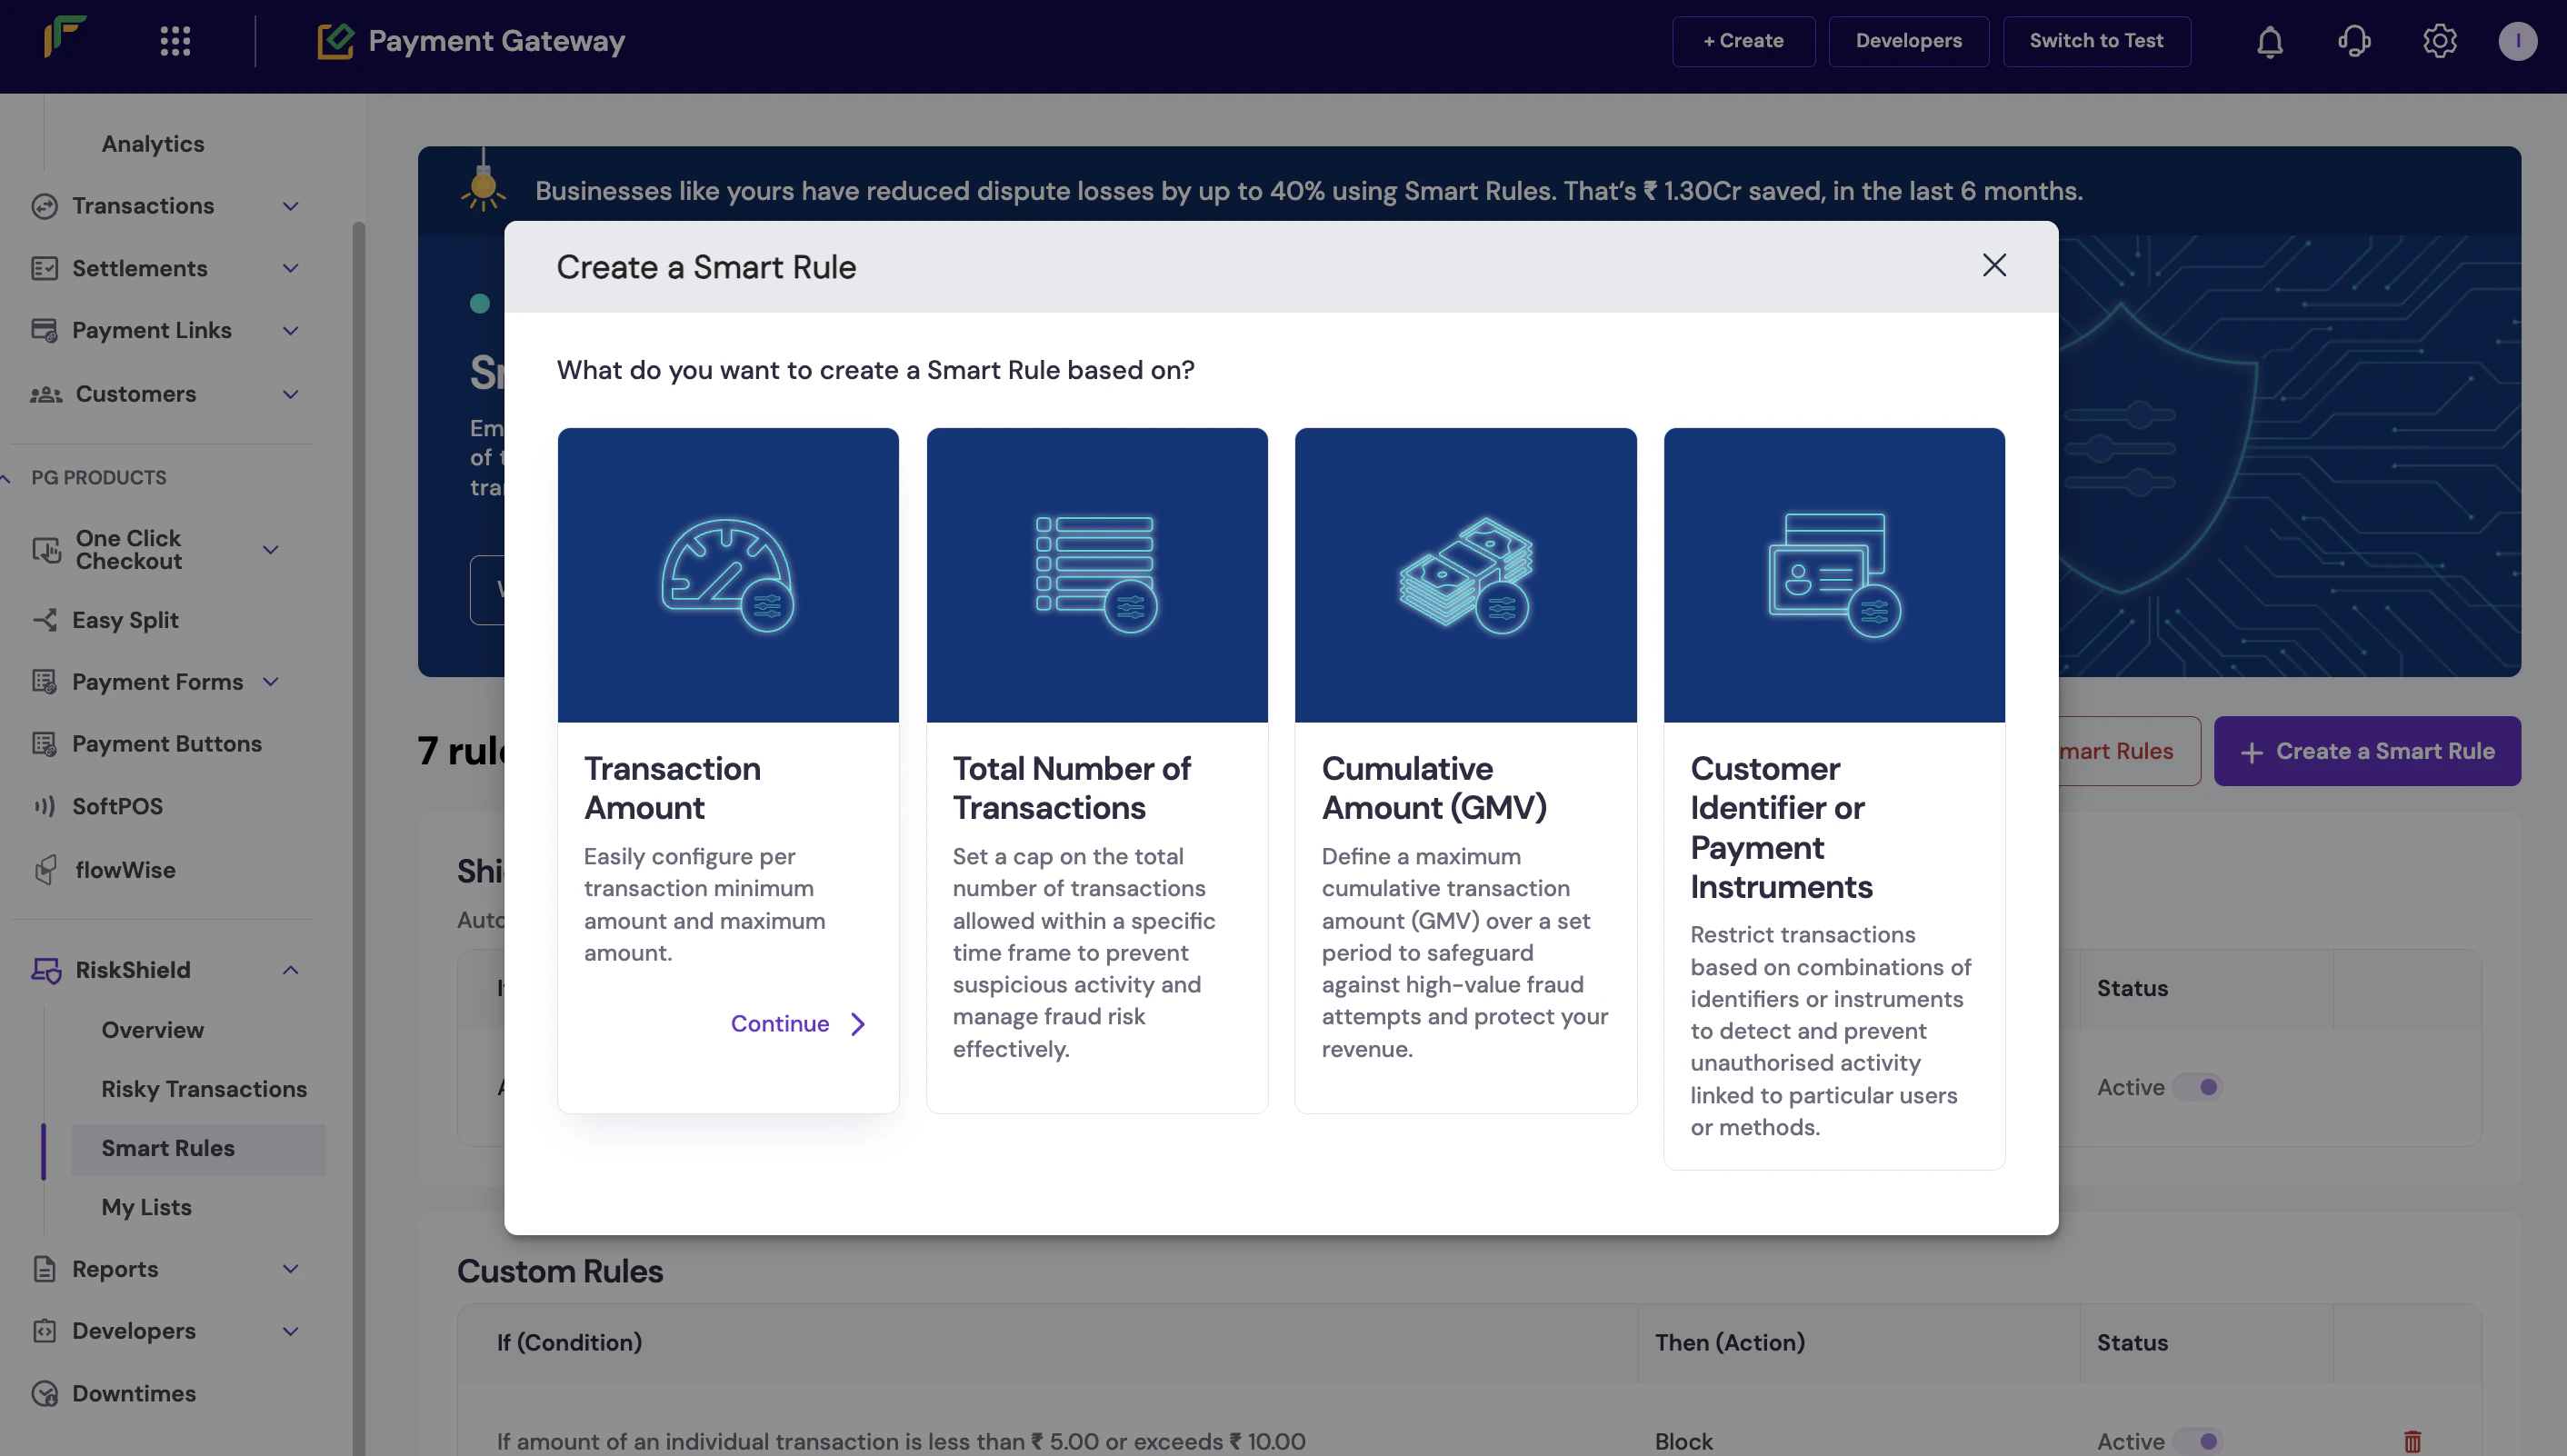Expand the Reports sidebar section
This screenshot has width=2567, height=1456.
pos(290,1269)
